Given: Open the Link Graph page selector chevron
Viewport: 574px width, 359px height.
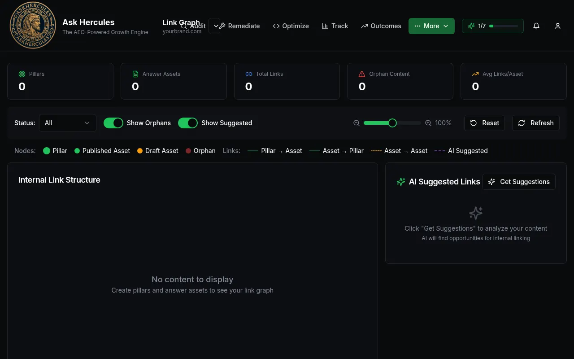Looking at the screenshot, I should (x=215, y=26).
